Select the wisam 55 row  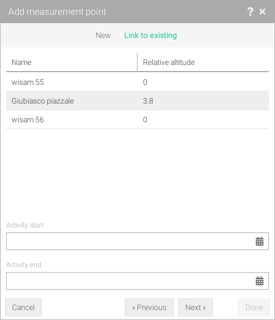(137, 82)
